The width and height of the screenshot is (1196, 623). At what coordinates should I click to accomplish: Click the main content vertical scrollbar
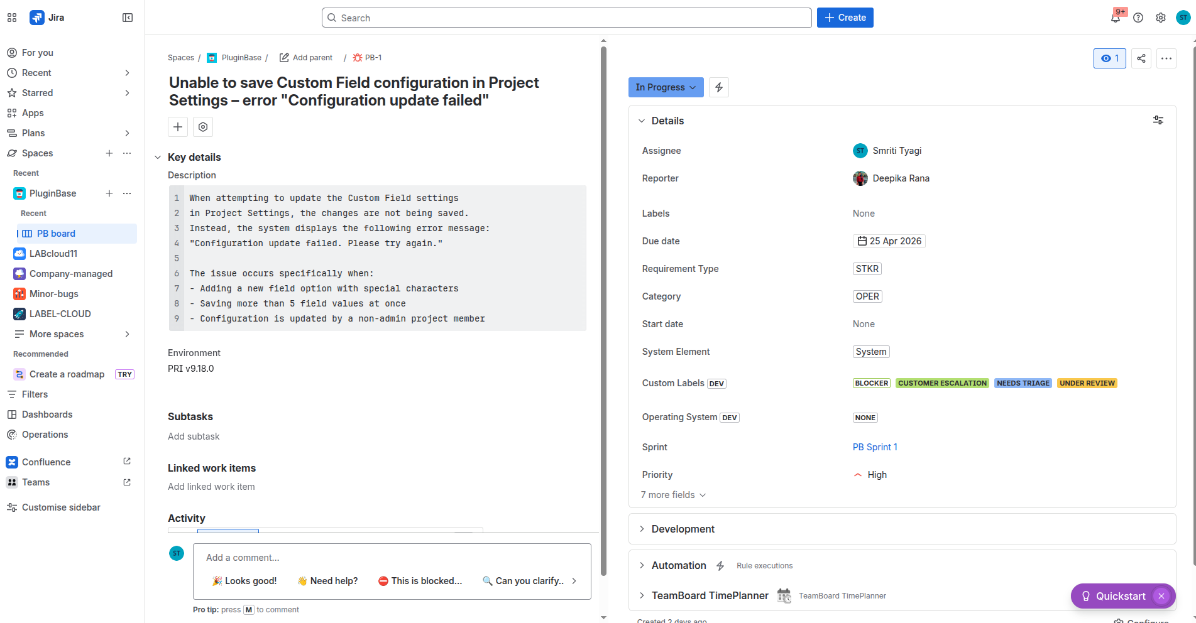pyautogui.click(x=603, y=311)
